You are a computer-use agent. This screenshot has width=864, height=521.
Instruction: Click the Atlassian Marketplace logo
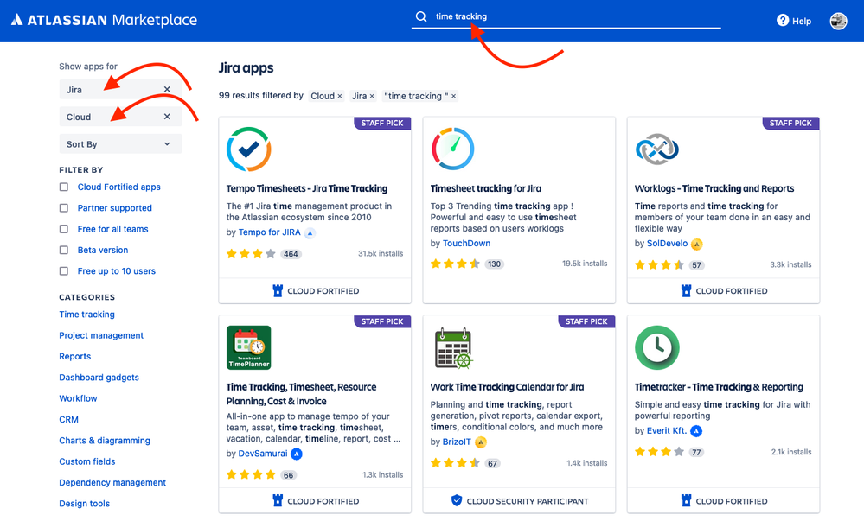point(104,21)
